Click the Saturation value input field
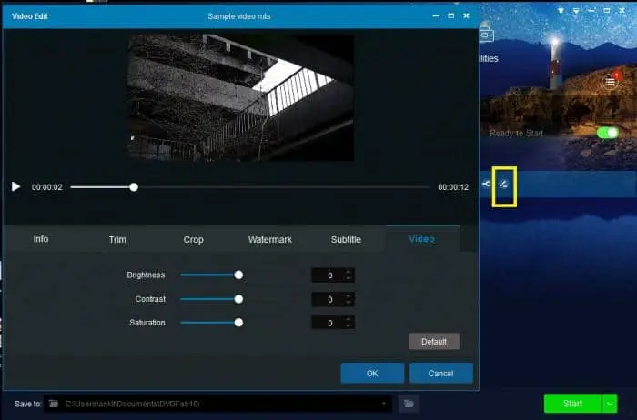Viewport: 637px width, 420px height. point(329,323)
